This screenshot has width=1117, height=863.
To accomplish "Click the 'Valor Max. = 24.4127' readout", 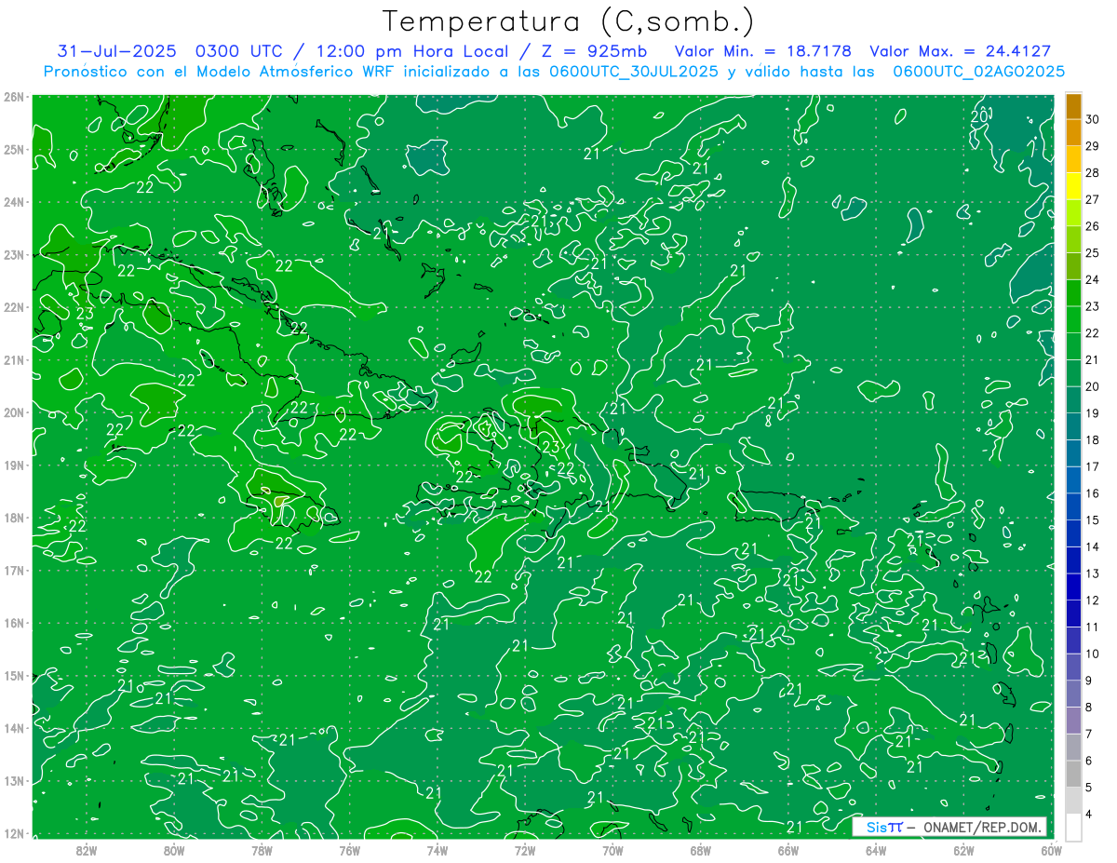I will [x=960, y=51].
